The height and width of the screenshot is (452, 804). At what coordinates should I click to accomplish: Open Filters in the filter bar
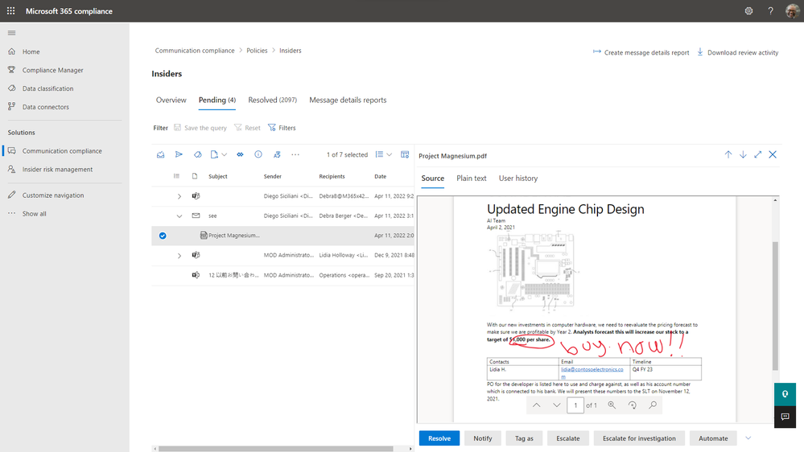282,128
